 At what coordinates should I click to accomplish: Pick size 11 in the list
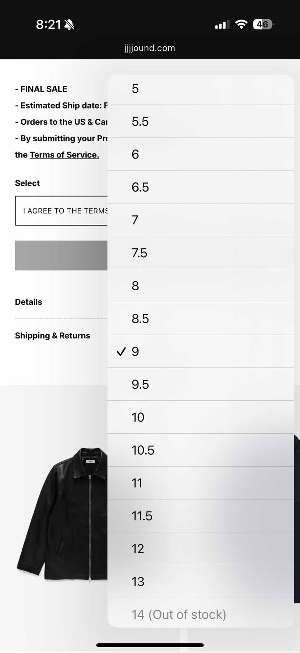200,483
